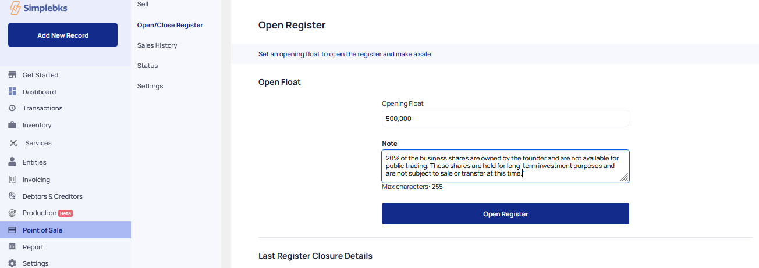Open the register Status page
This screenshot has width=759, height=268.
147,66
